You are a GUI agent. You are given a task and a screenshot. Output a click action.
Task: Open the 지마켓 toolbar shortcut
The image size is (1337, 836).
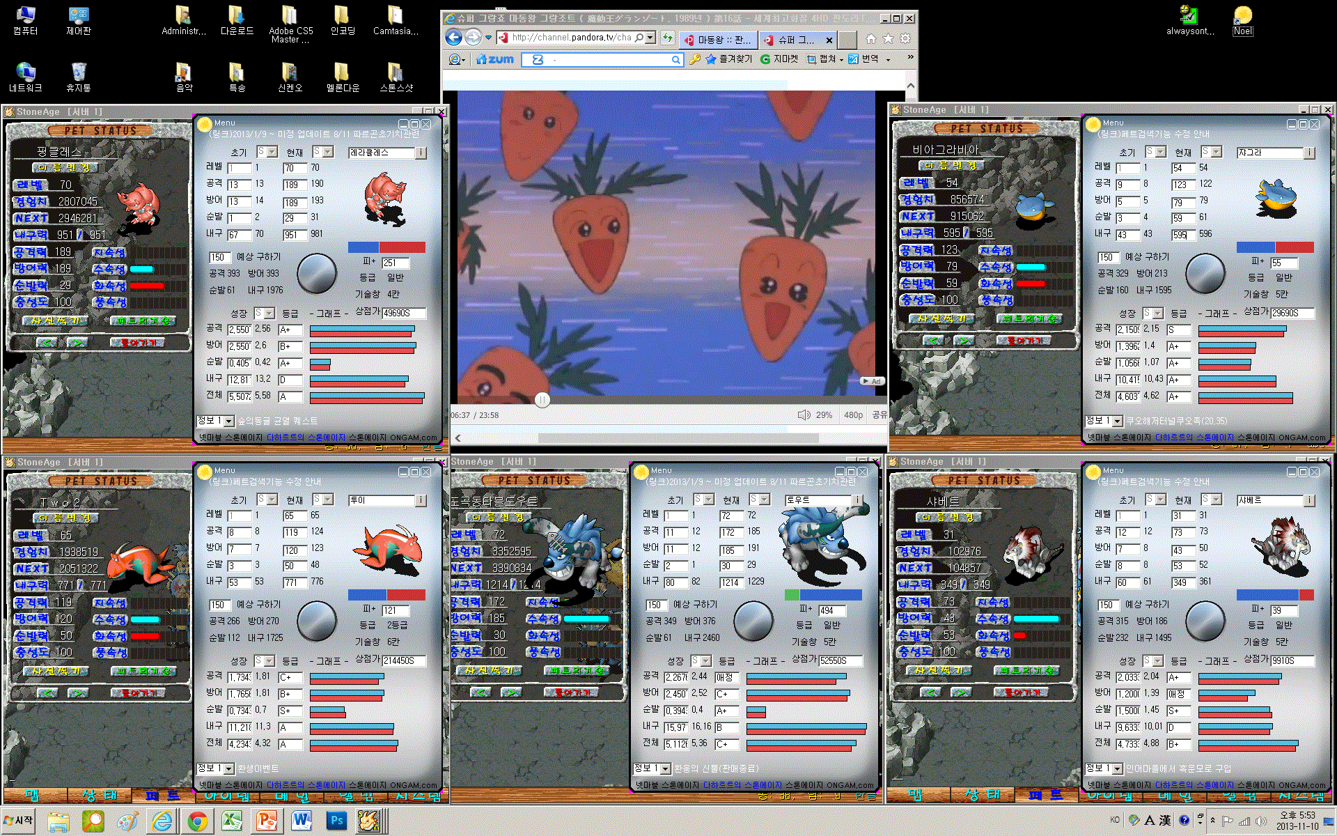779,60
